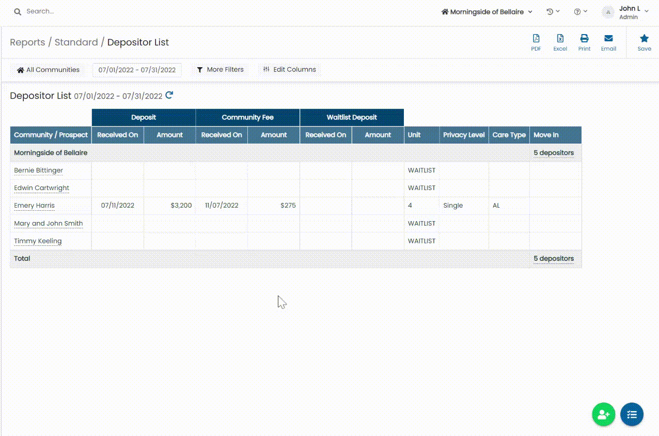Click Emery Harris deposit date 07/11/2022

118,206
